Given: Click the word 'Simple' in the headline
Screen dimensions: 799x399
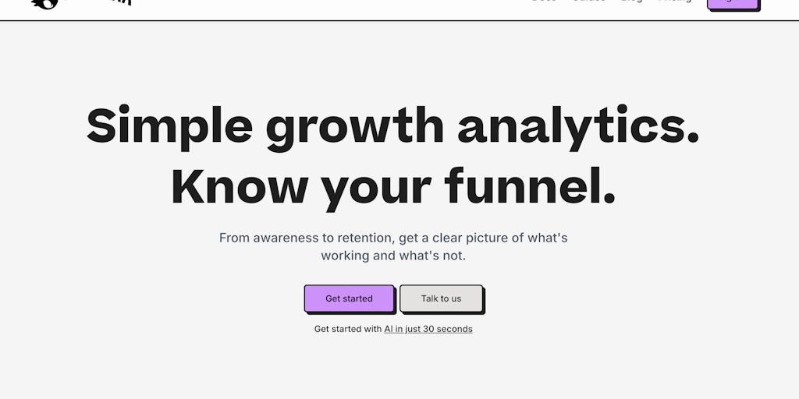Looking at the screenshot, I should click(x=169, y=125).
